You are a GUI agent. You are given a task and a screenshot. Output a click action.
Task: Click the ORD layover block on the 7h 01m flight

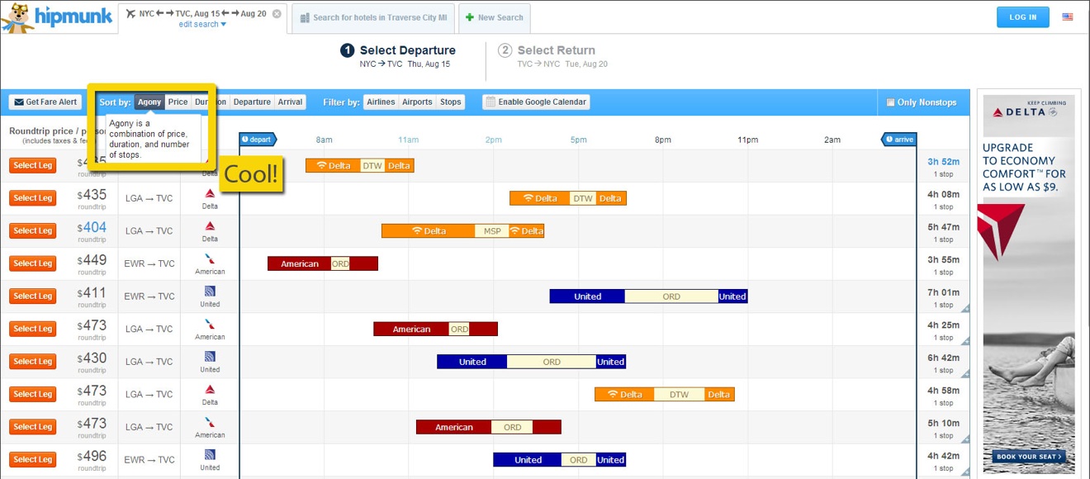point(671,296)
